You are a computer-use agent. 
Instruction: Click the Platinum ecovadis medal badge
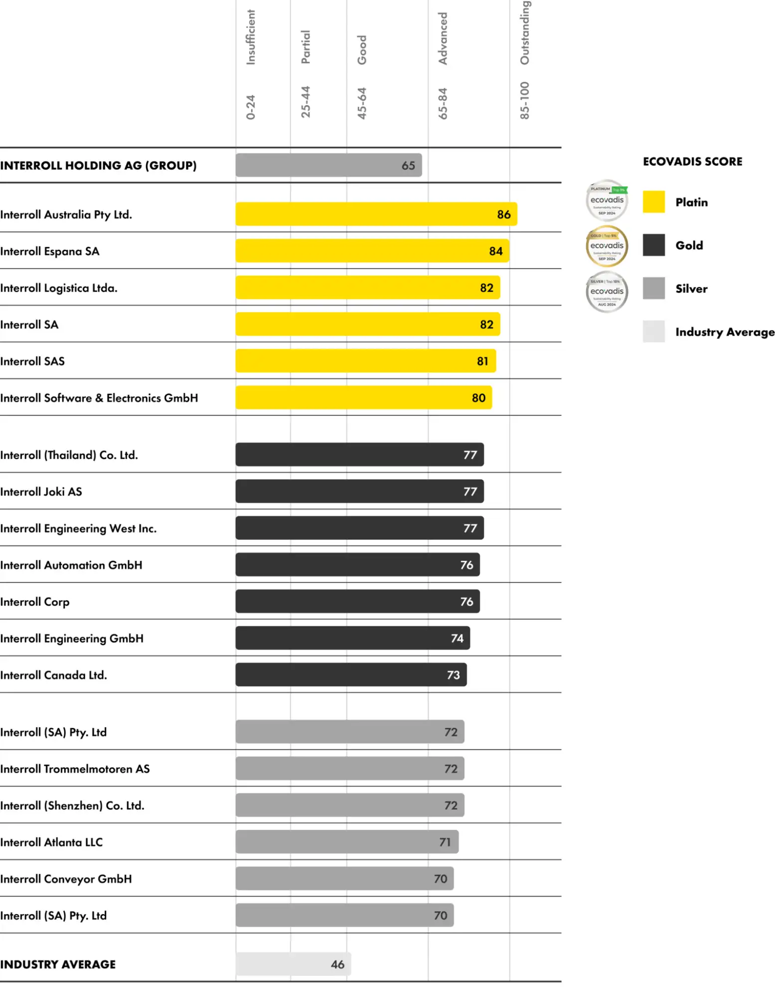coord(606,201)
